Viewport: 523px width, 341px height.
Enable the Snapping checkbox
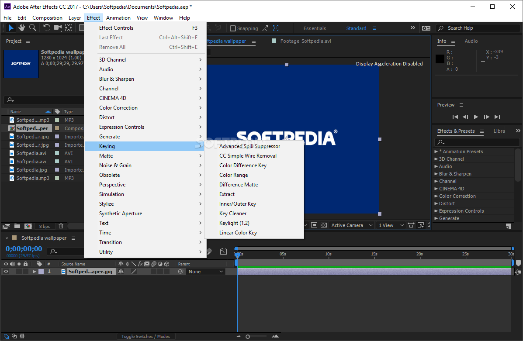[x=233, y=28]
